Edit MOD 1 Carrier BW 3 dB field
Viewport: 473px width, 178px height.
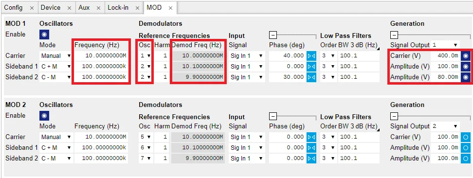(358, 56)
